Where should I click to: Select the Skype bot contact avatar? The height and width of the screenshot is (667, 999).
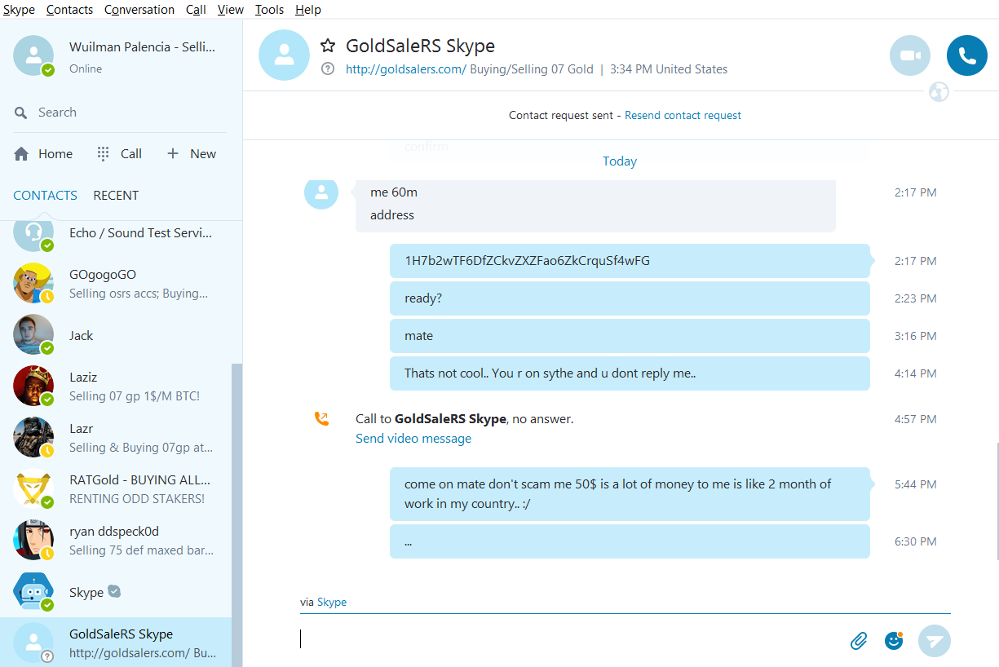click(33, 592)
